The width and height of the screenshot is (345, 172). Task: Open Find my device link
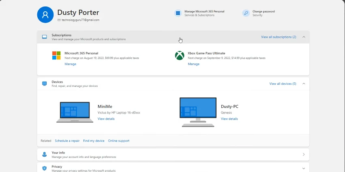pyautogui.click(x=94, y=141)
